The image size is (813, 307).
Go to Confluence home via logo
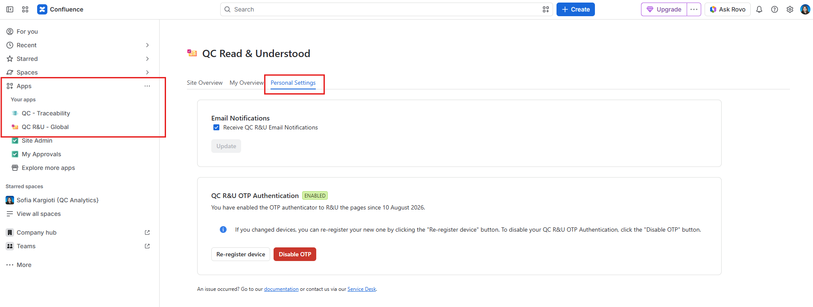point(60,9)
